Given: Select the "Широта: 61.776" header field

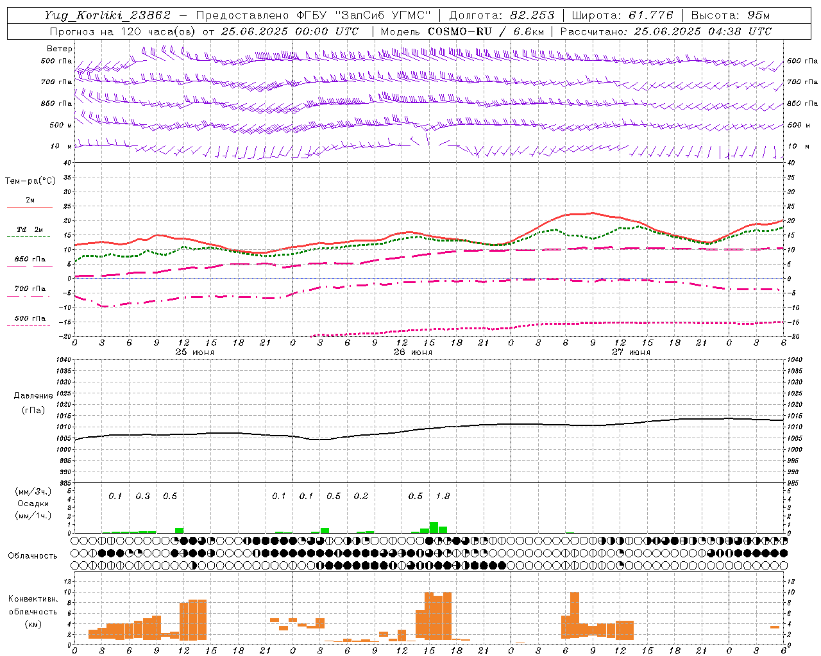Looking at the screenshot, I should tap(622, 15).
